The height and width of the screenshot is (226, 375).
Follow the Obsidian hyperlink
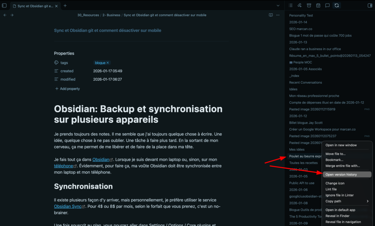(101, 159)
